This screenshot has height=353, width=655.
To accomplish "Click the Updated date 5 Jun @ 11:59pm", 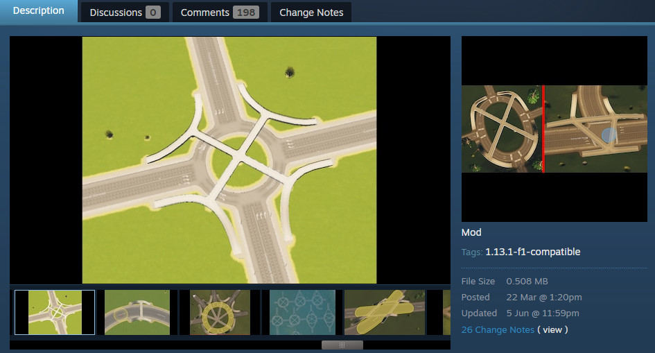I will click(x=543, y=313).
